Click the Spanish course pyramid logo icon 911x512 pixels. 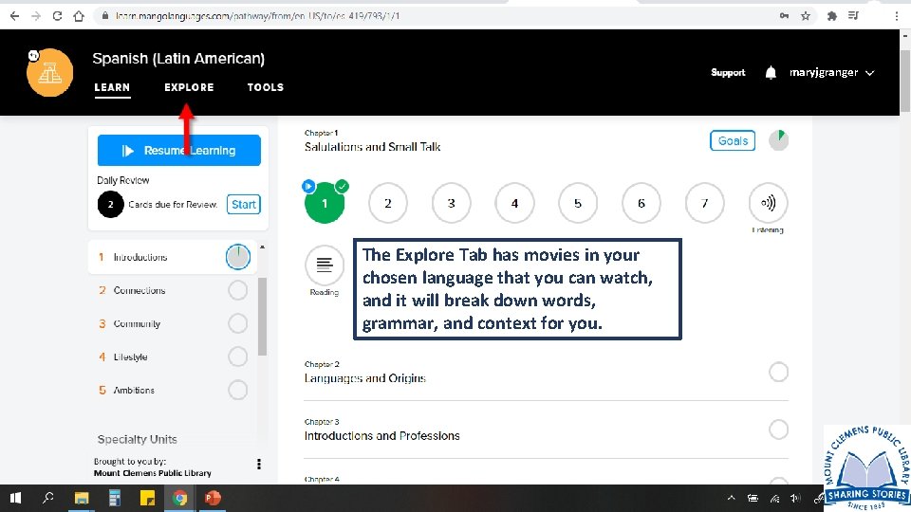click(x=50, y=73)
